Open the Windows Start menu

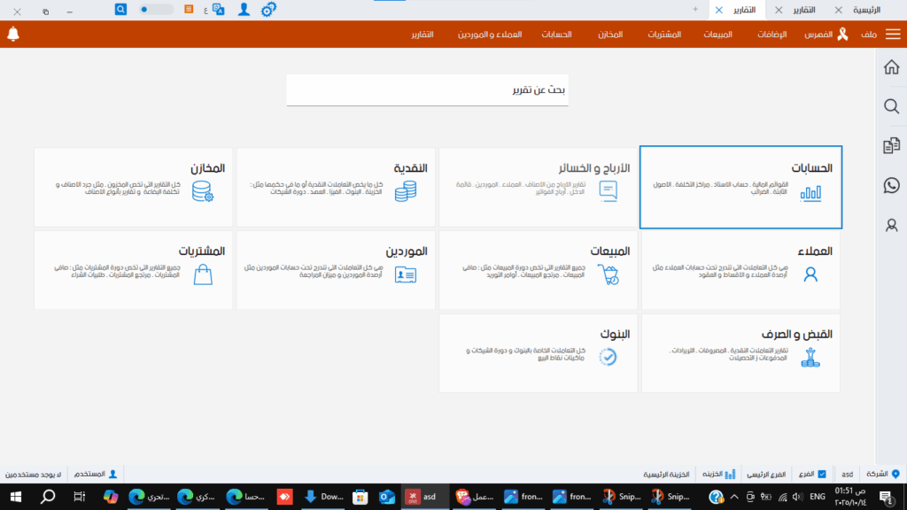coord(16,497)
